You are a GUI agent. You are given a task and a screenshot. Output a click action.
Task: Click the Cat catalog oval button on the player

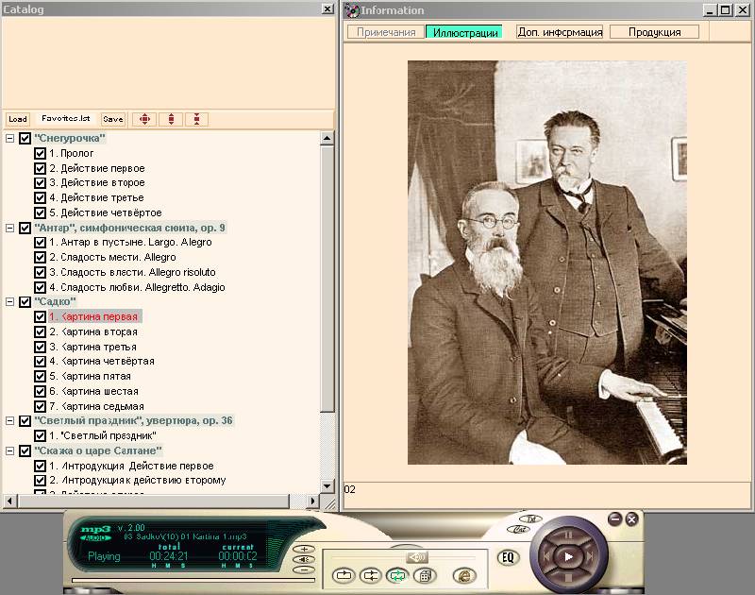pyautogui.click(x=518, y=529)
